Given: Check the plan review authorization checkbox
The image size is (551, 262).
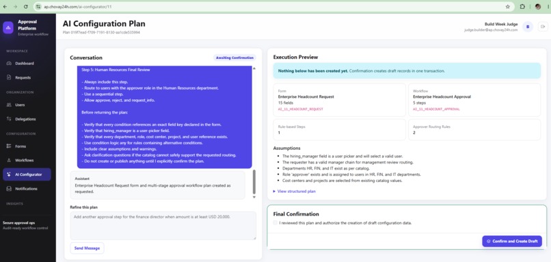Looking at the screenshot, I should coord(275,222).
